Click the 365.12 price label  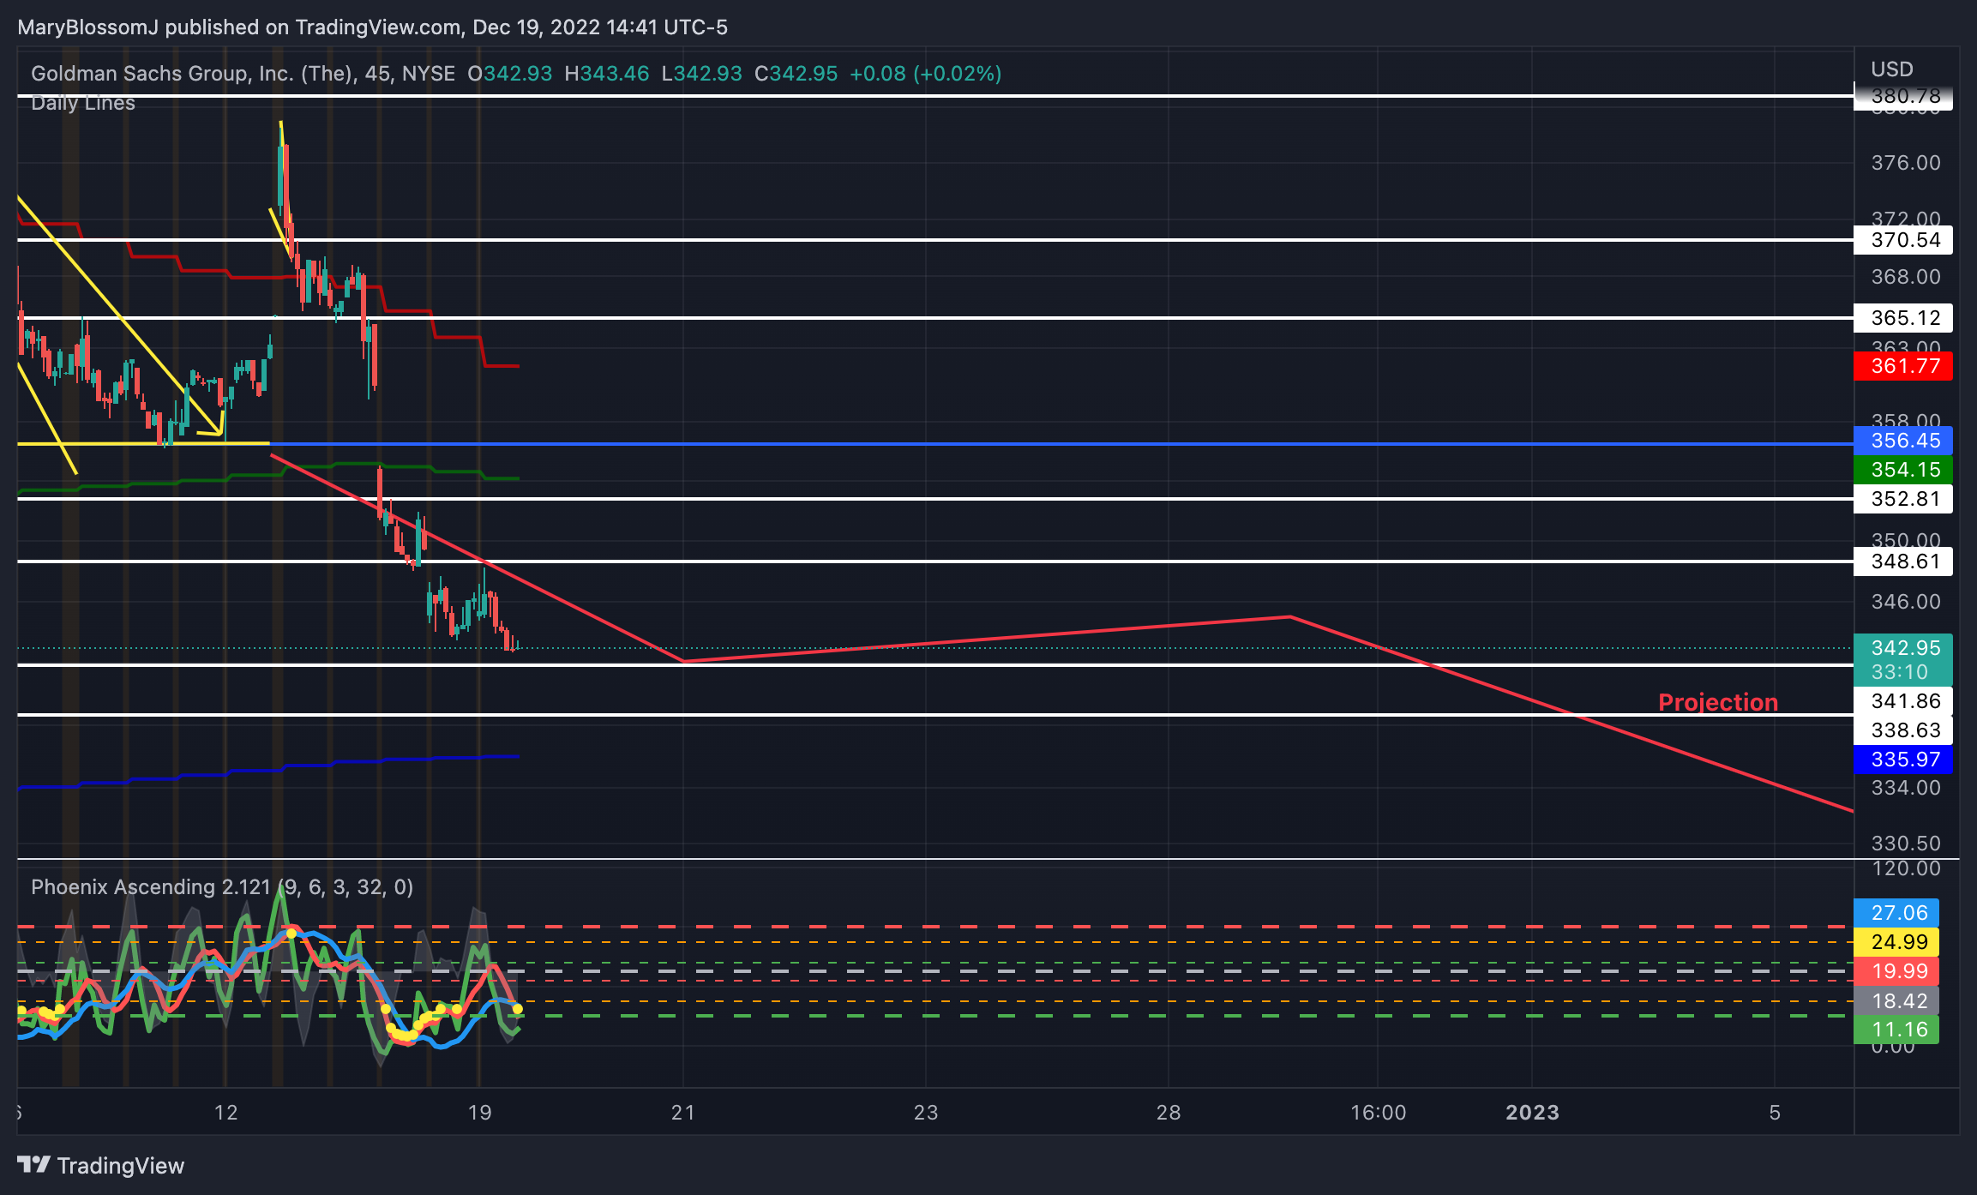pos(1902,318)
